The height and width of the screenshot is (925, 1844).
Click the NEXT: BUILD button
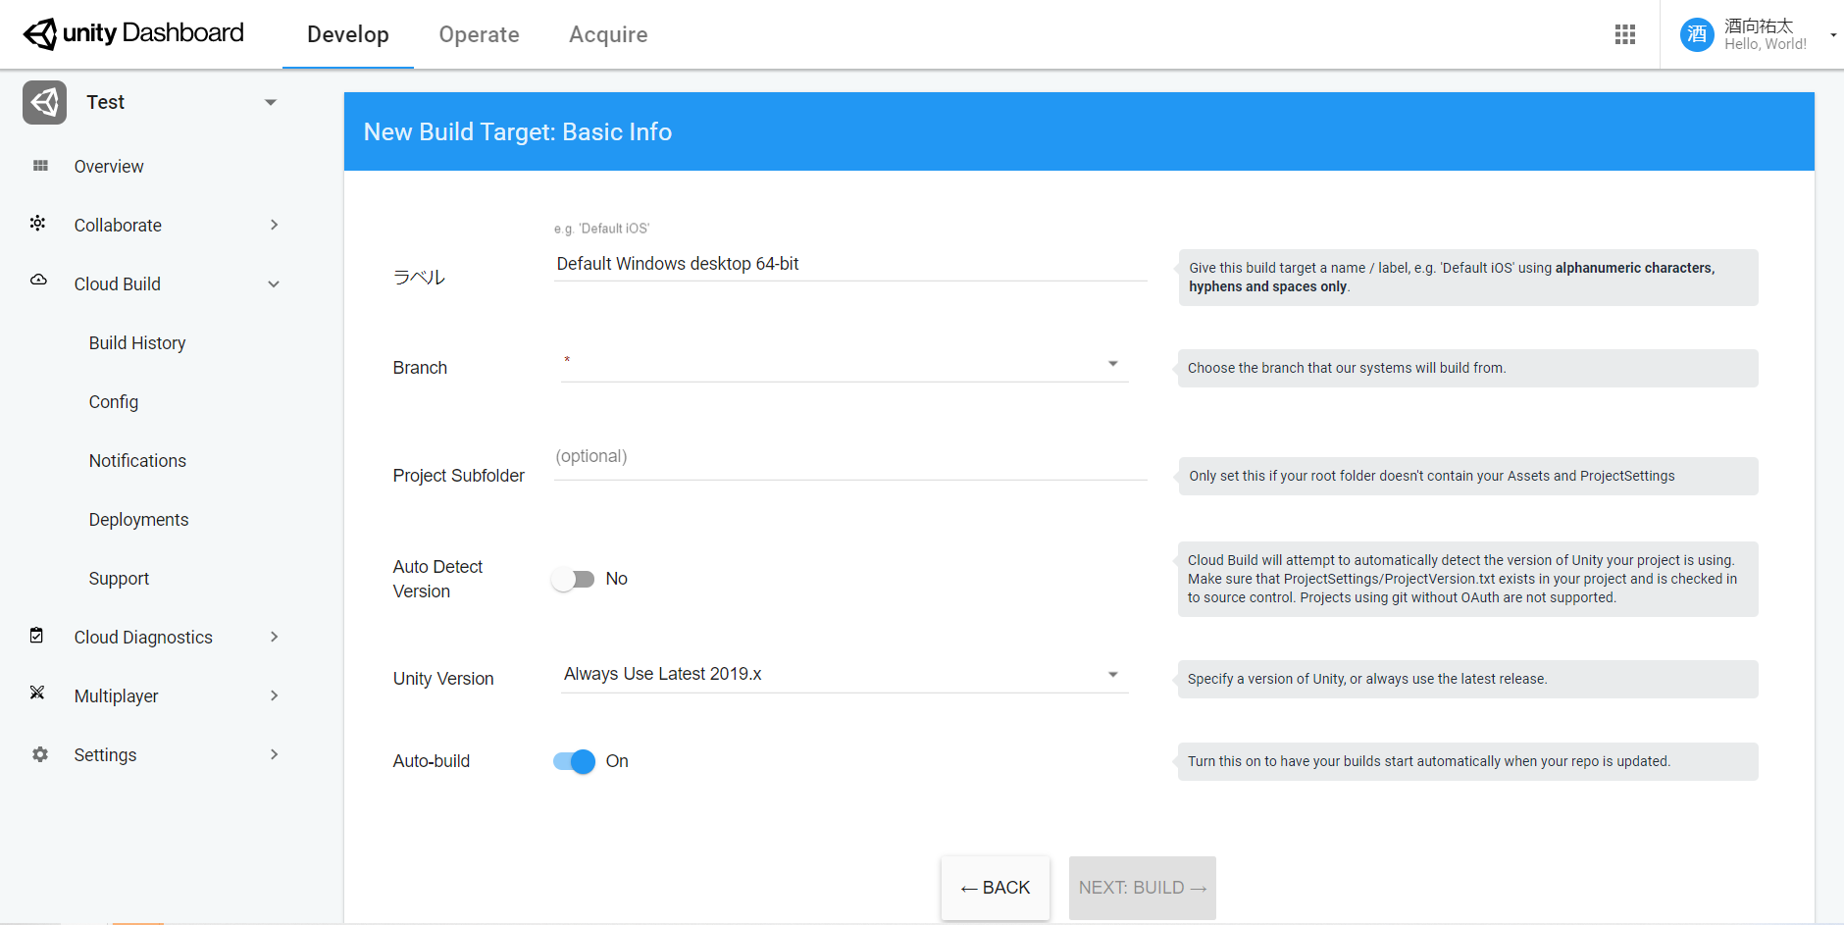tap(1143, 888)
